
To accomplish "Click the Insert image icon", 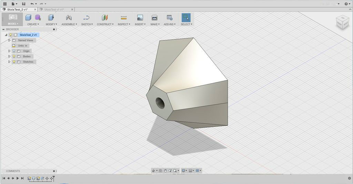I will (140, 18).
